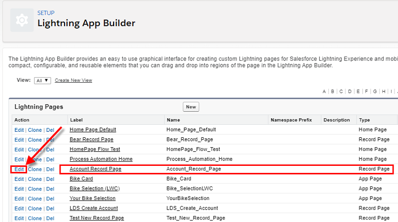Open the Account Record Page label
The image size is (398, 222).
click(96, 169)
